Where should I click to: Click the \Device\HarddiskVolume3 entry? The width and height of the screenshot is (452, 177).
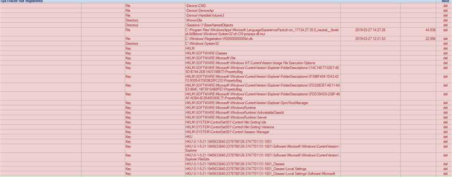click(x=205, y=15)
